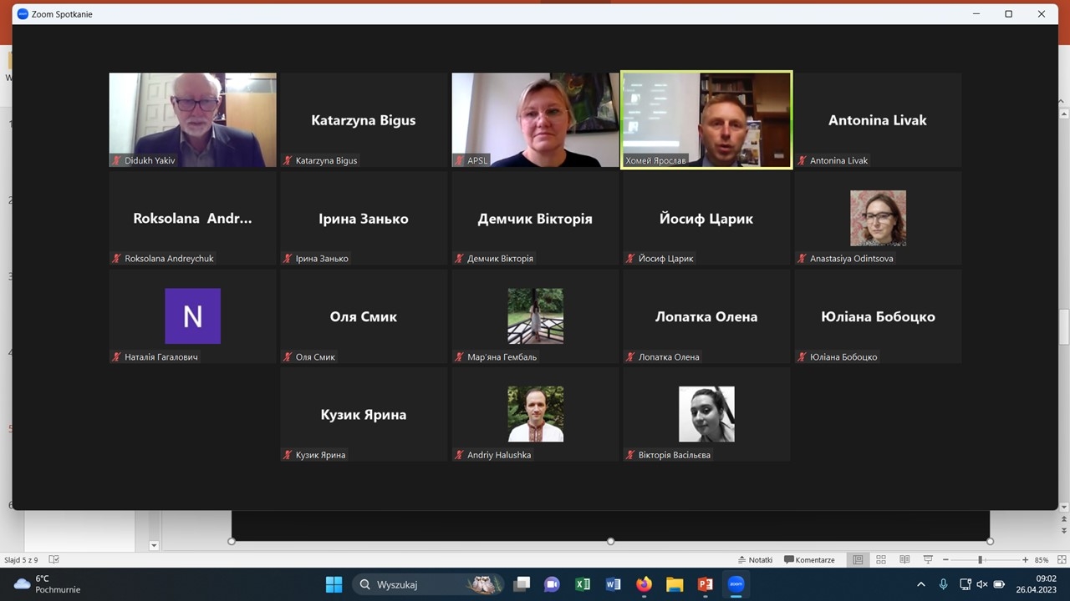Open reading view in status bar
This screenshot has width=1070, height=601.
pos(904,560)
